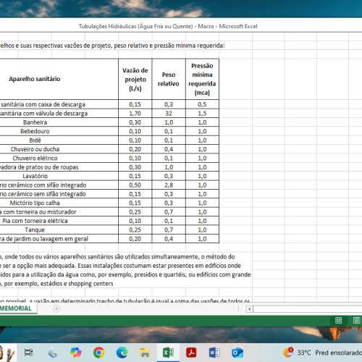Click the horizontal scrollbar left arrow
362x362 pixels.
coord(249,309)
